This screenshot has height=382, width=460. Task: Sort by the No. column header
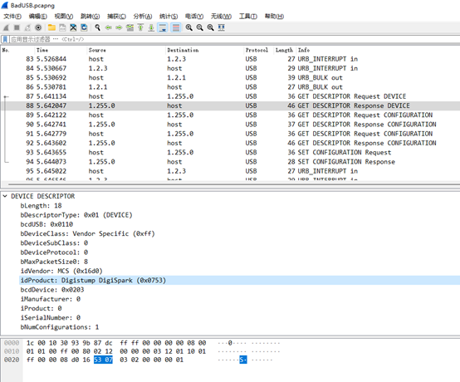point(17,50)
